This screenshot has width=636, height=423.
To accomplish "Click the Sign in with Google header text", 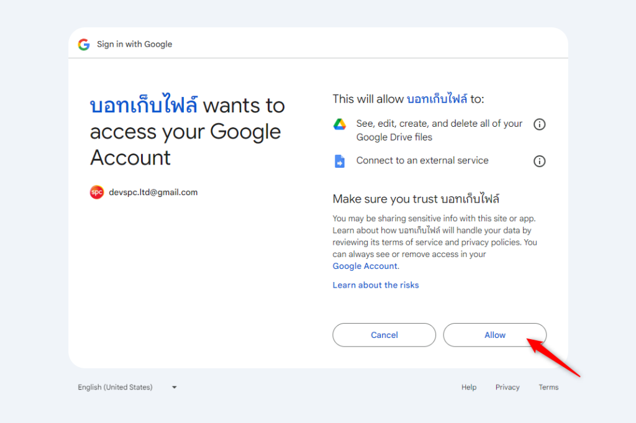I will coord(134,44).
